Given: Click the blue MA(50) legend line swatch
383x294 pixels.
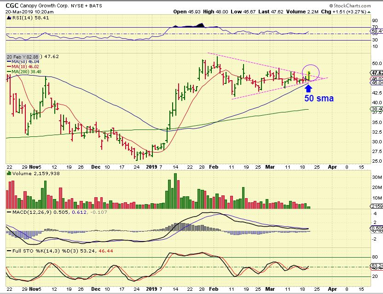Looking at the screenshot, I should [9, 62].
